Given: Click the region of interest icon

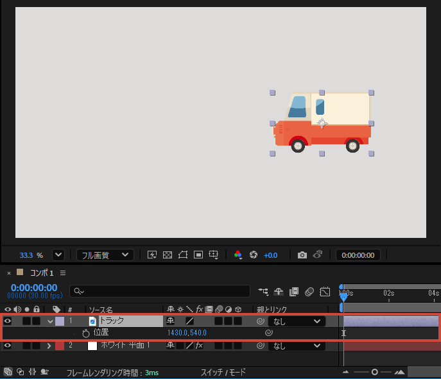Looking at the screenshot, I should coord(198,255).
